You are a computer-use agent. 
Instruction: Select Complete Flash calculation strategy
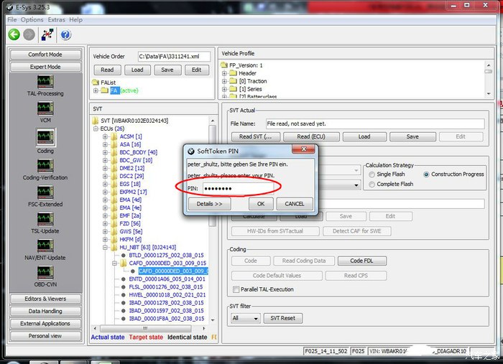click(372, 185)
